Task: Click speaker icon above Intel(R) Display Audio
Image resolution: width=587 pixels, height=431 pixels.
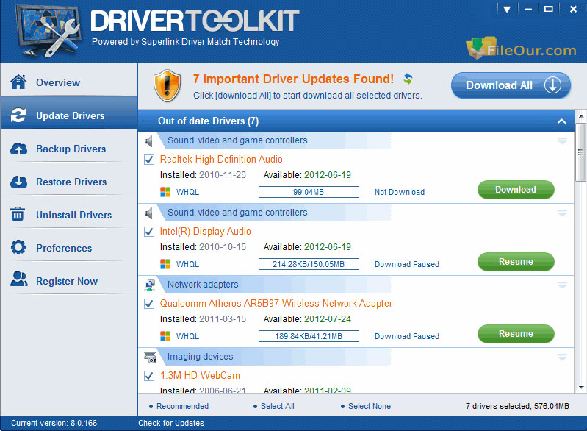Action: [148, 213]
